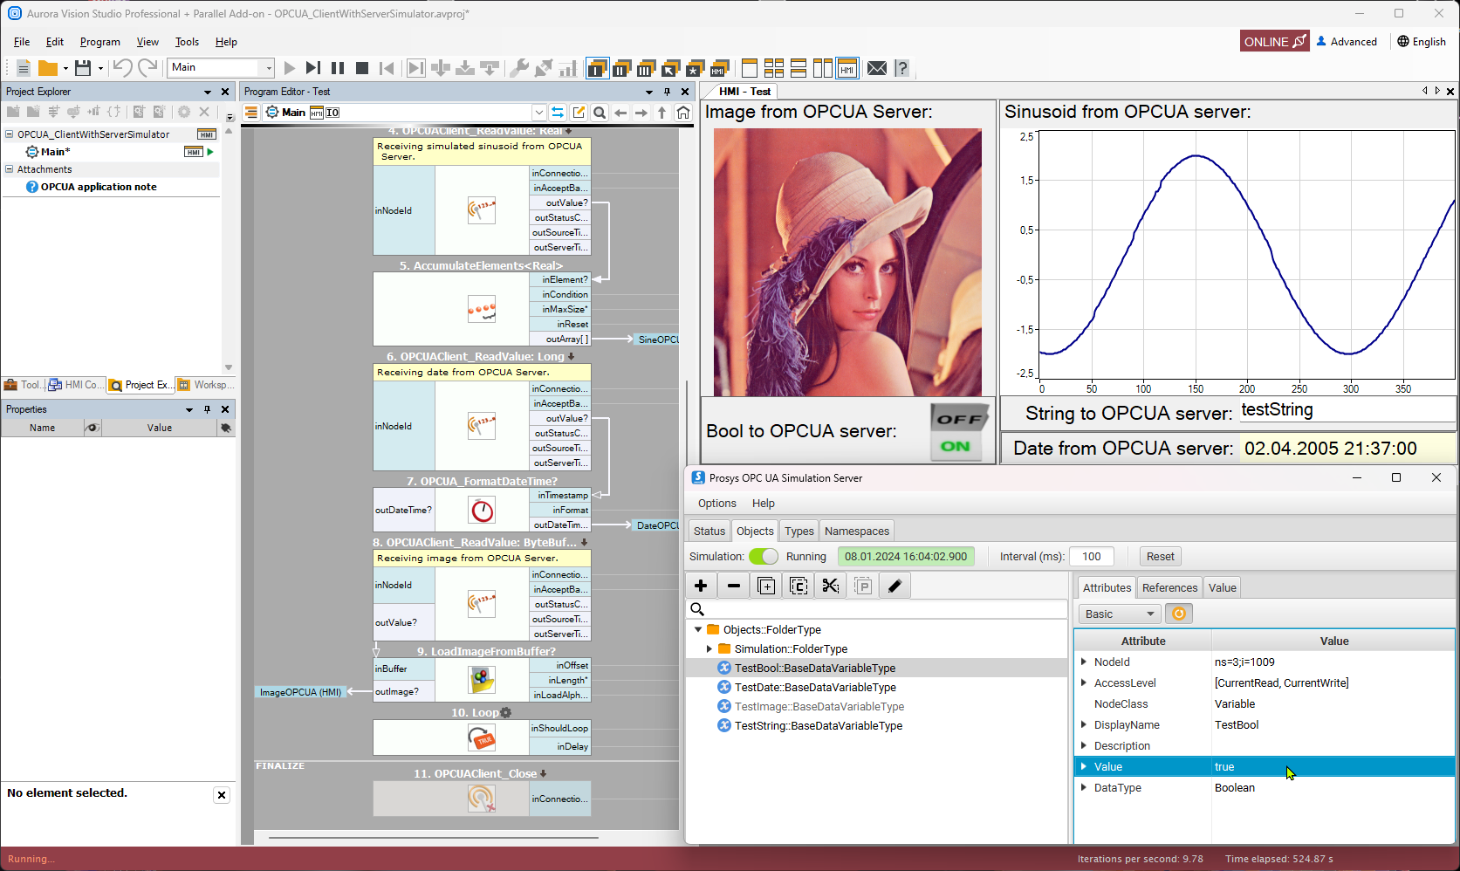Switch to the Namespaces tab
The height and width of the screenshot is (871, 1460).
tap(856, 532)
